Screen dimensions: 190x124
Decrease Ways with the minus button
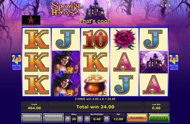pos(68,119)
